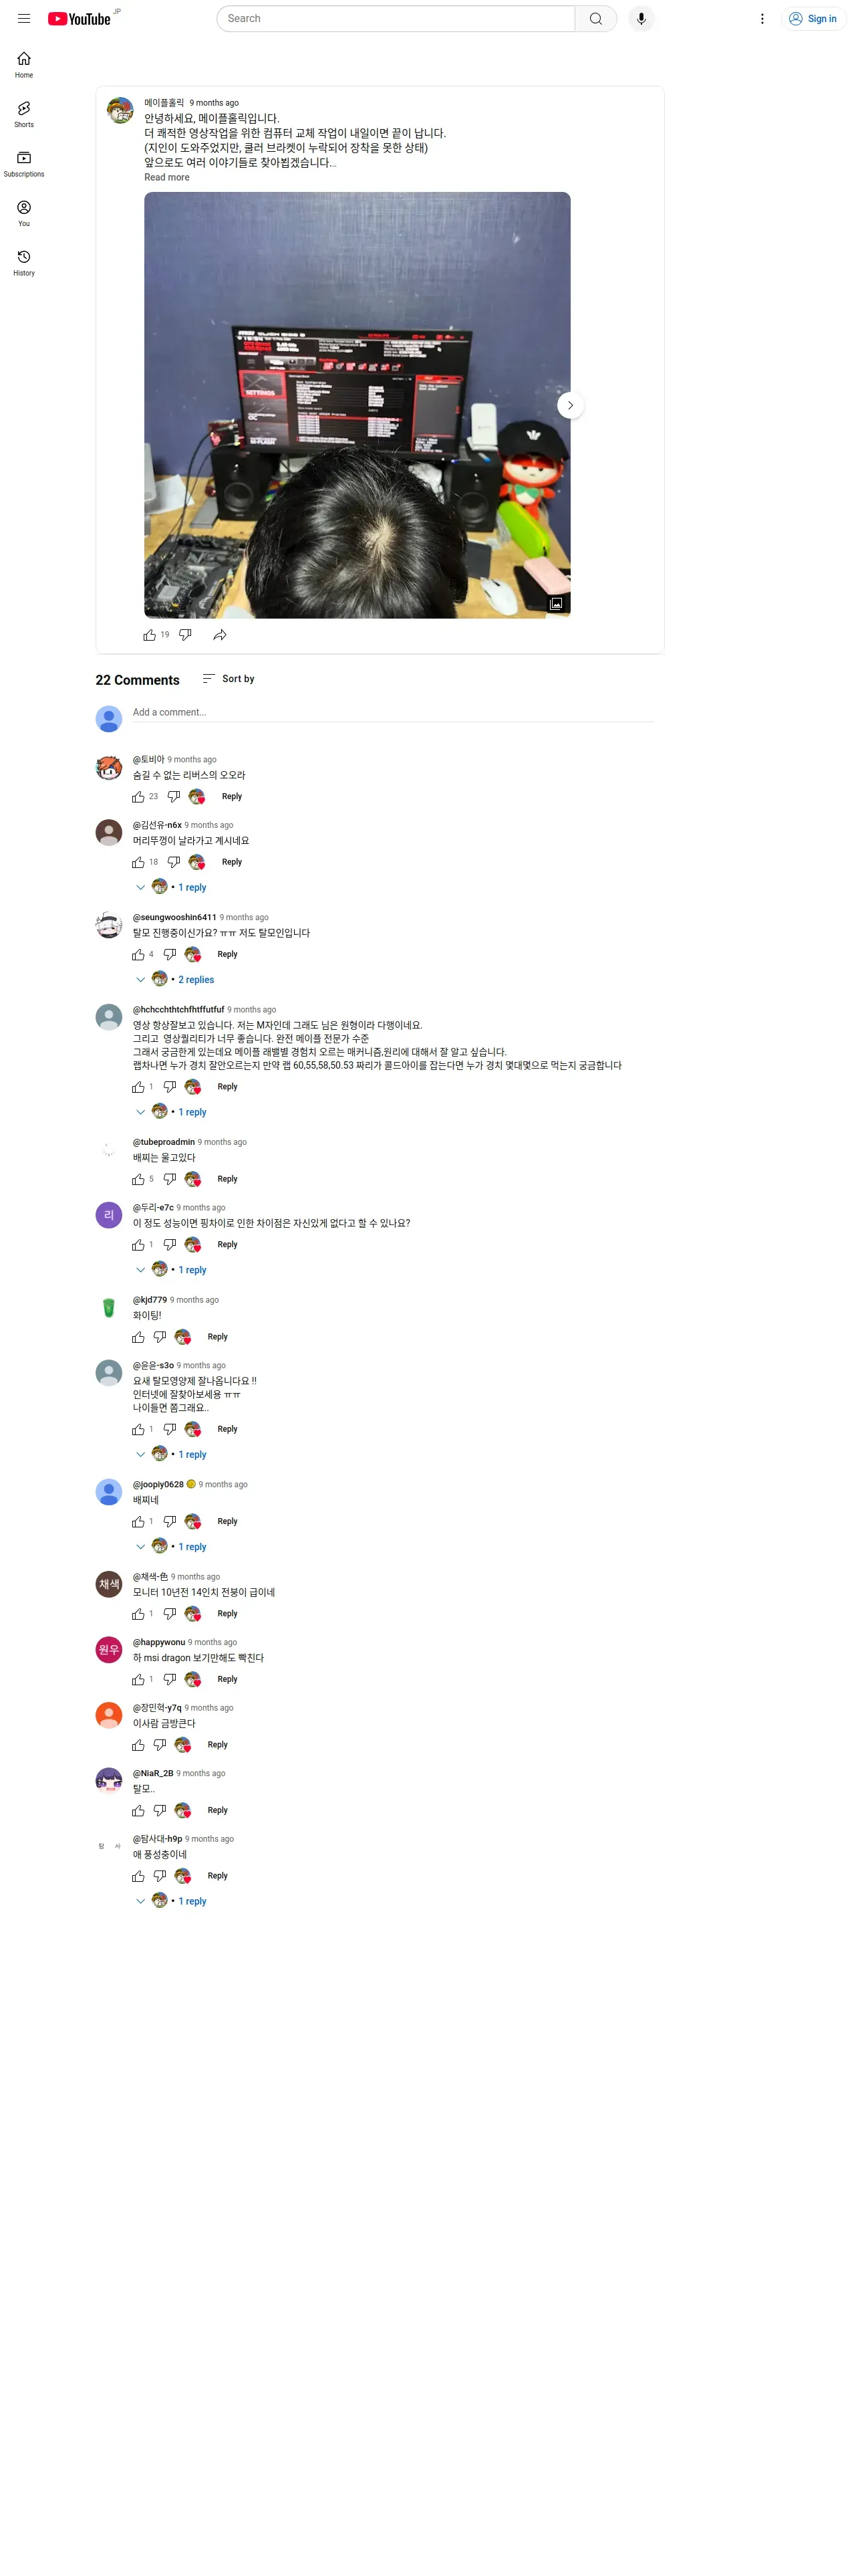
Task: Dislike the comment by @tubeproadmin
Action: point(170,1179)
